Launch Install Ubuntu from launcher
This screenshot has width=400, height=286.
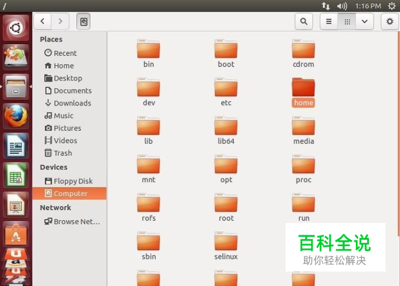[x=16, y=57]
